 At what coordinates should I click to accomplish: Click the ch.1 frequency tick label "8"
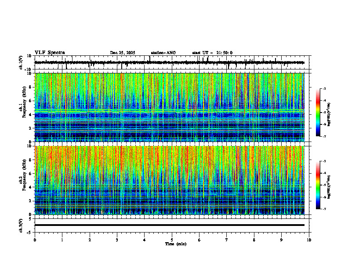tap(31, 87)
